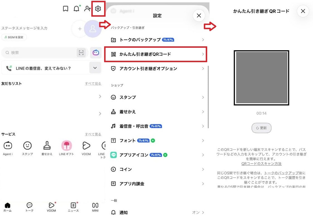Switch to VOOM bottom tab
The width and height of the screenshot is (313, 219).
click(x=51, y=207)
